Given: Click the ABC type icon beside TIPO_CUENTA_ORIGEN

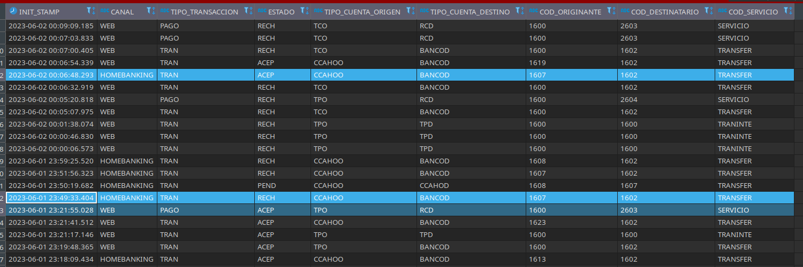Looking at the screenshot, I should point(318,11).
